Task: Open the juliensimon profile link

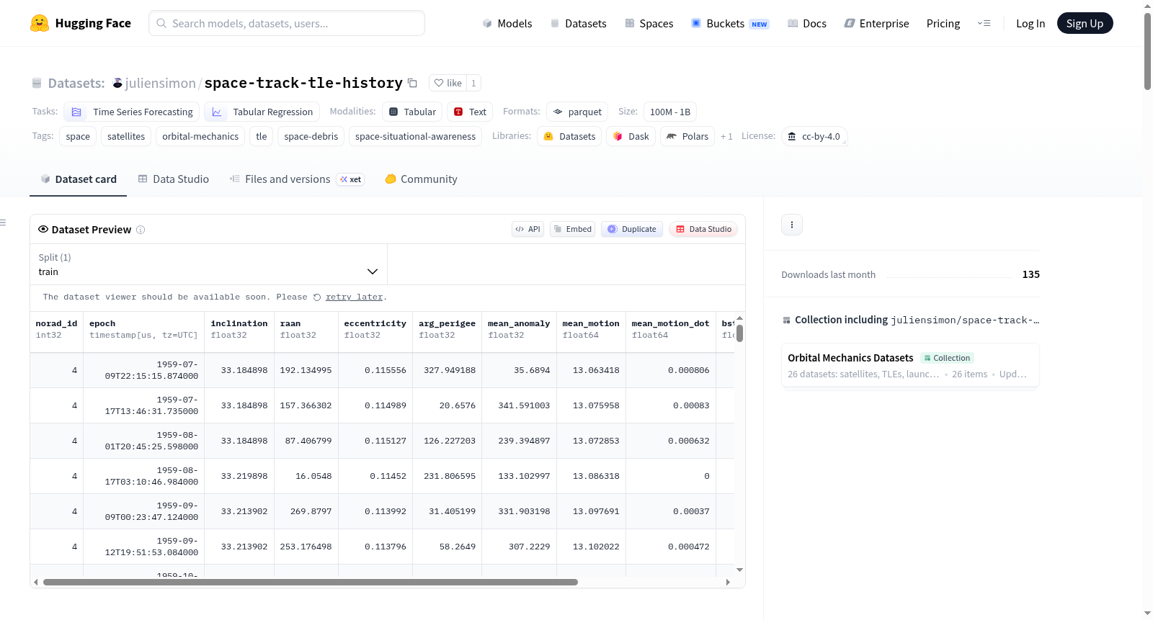Action: 161,83
